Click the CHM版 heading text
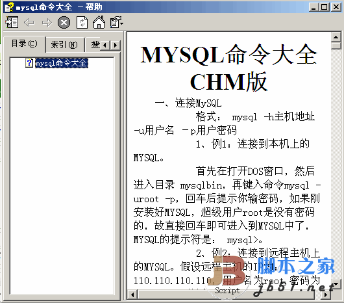 pyautogui.click(x=229, y=82)
